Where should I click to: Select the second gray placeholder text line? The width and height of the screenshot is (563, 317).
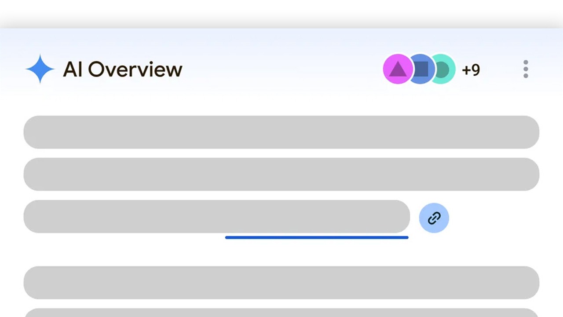pyautogui.click(x=281, y=174)
